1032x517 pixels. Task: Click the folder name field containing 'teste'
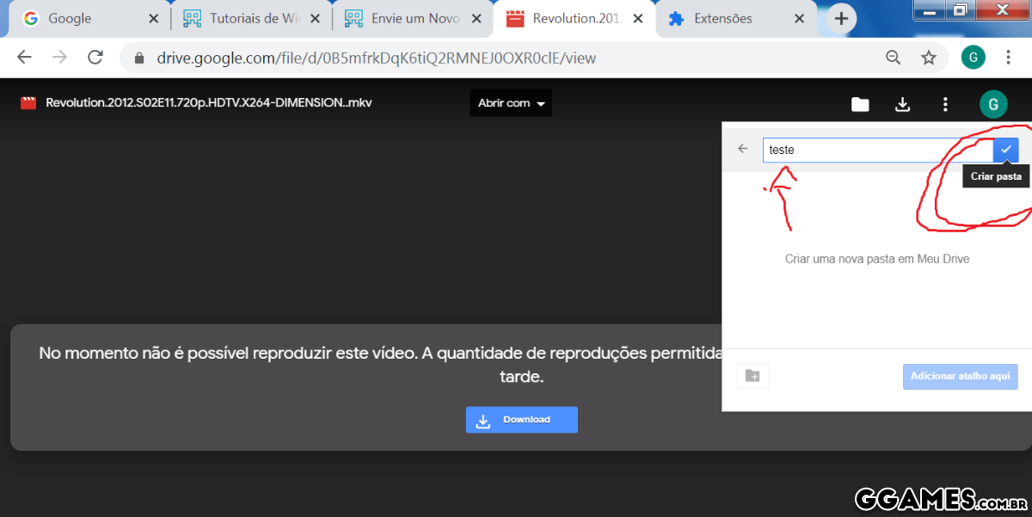click(x=875, y=150)
